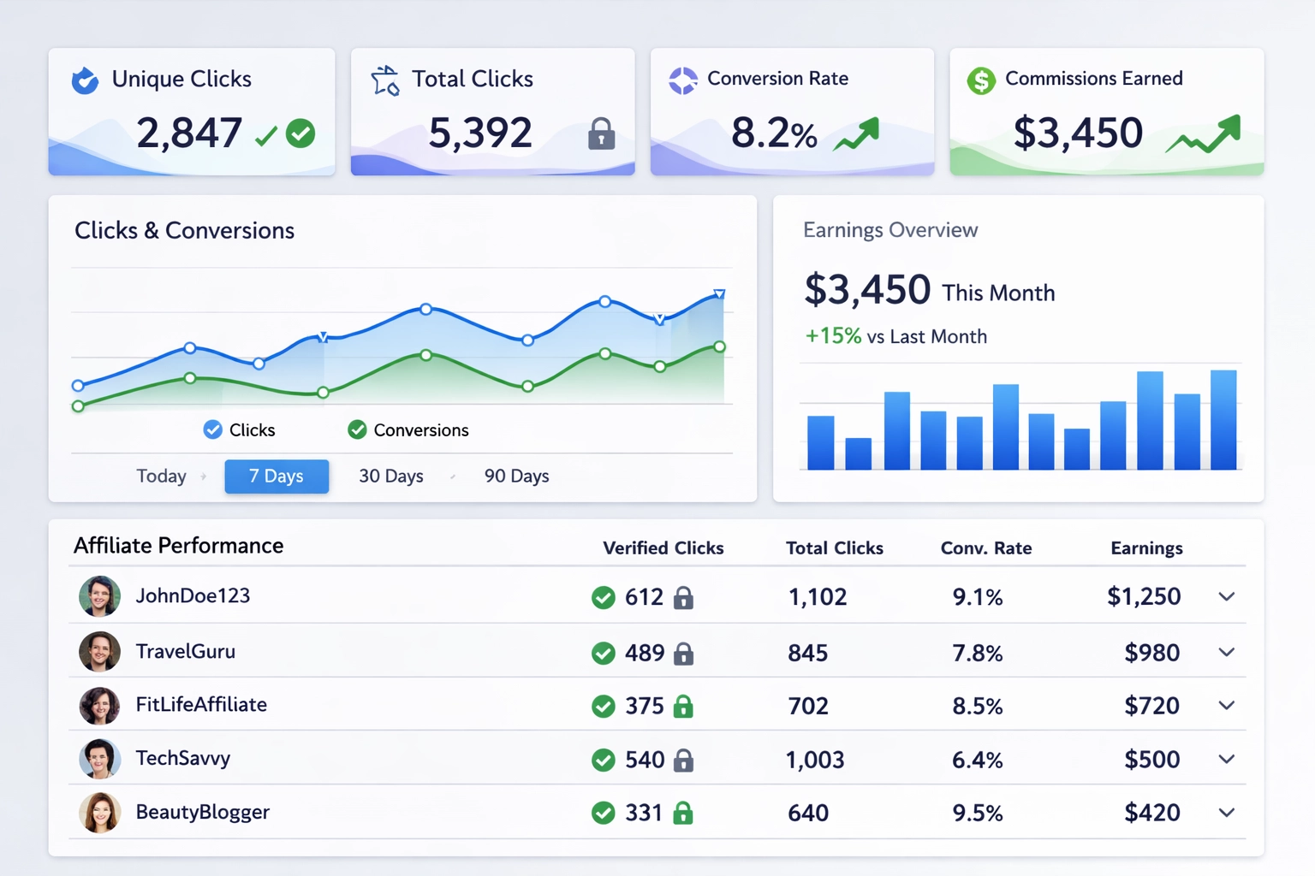This screenshot has width=1315, height=876.
Task: Click the Unique Clicks shield checkmark icon
Action: [x=86, y=80]
